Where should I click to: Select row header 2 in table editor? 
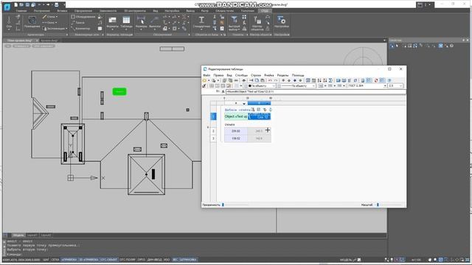point(213,131)
